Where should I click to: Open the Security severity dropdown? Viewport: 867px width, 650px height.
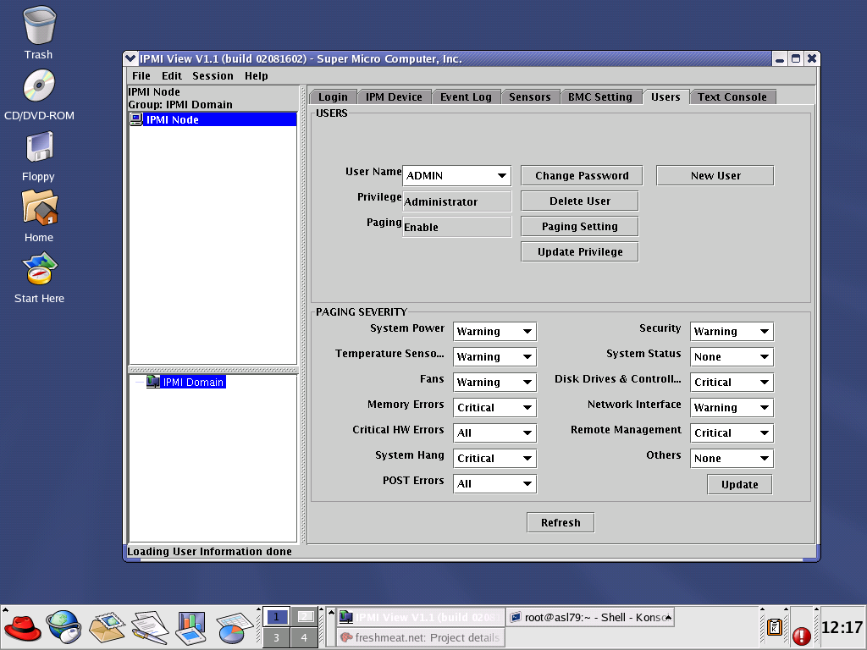pos(732,332)
